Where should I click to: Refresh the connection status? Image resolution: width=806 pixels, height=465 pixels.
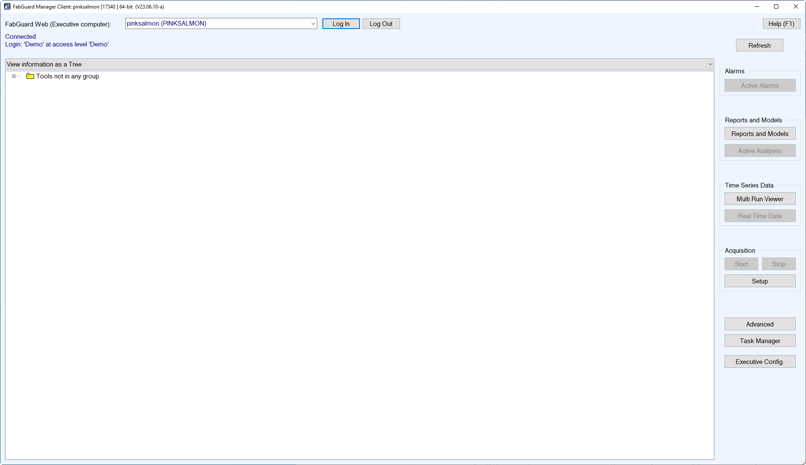[760, 45]
